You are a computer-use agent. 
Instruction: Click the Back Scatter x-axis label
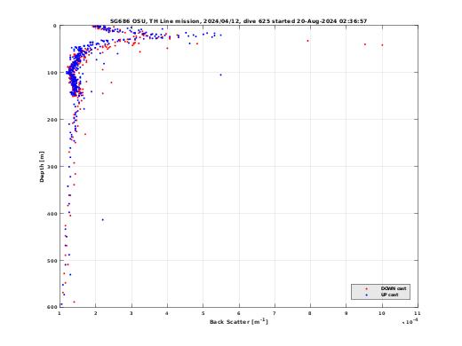coord(239,322)
